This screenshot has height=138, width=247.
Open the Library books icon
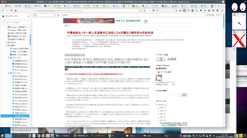coord(180,10)
